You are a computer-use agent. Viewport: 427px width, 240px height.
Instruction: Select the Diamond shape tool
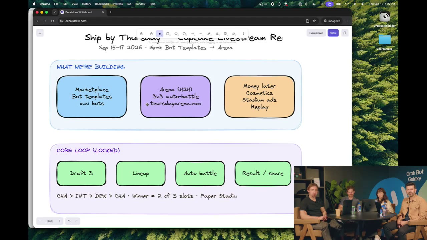point(176,34)
